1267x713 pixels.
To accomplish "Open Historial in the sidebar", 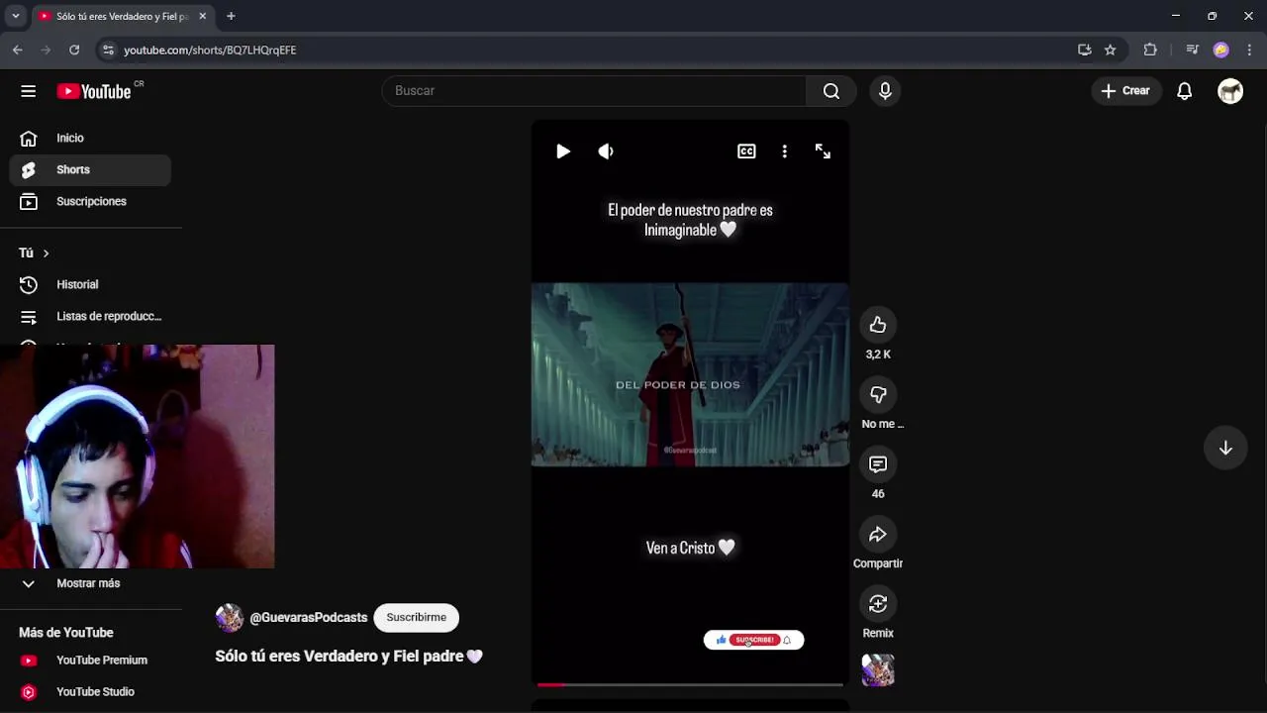I will coord(90,285).
